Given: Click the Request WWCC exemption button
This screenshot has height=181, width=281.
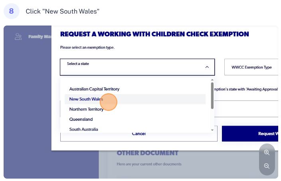Looking at the screenshot, I should coord(250,134).
